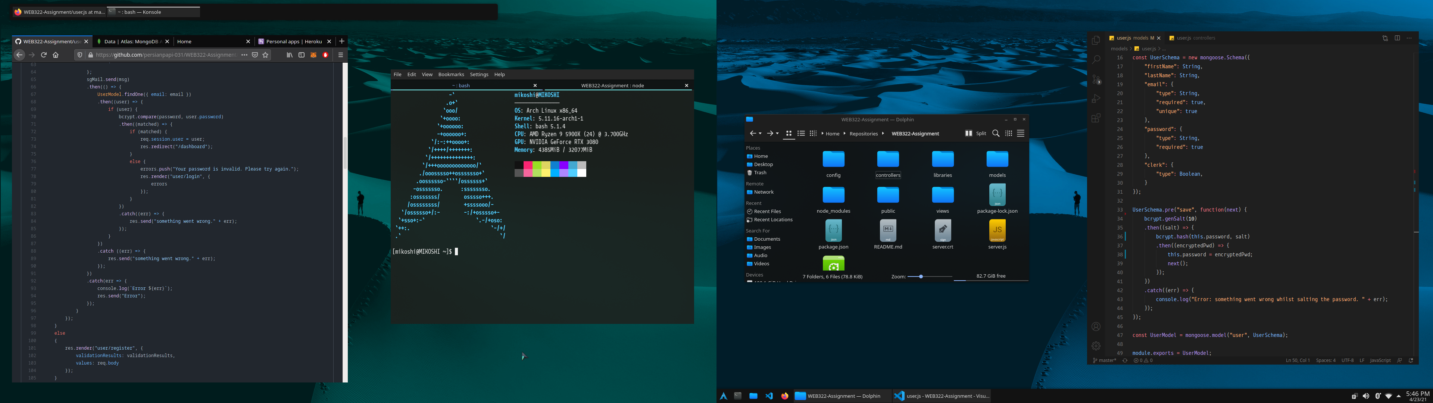Viewport: 1433px width, 403px height.
Task: Adjust the Zoom slider in Dolphin
Action: [921, 276]
